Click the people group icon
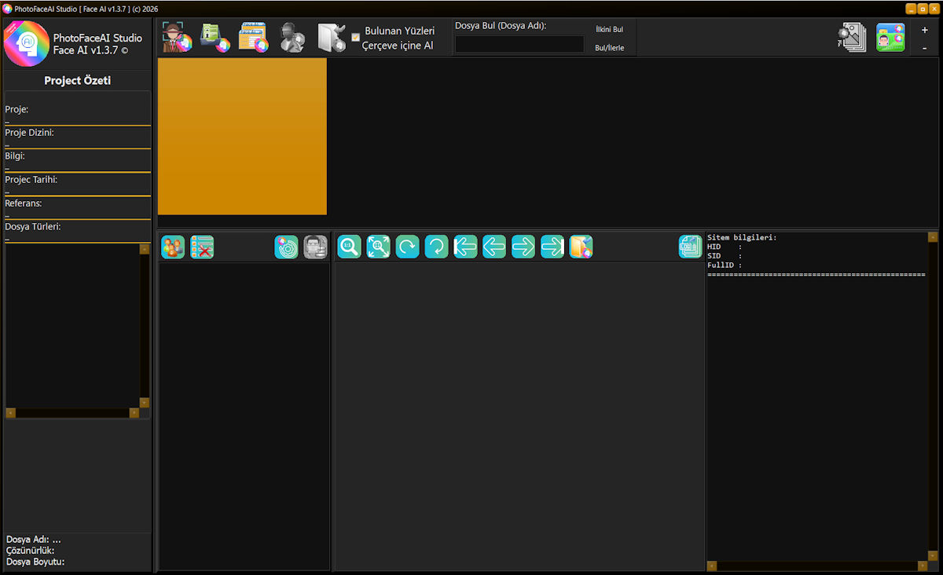The width and height of the screenshot is (943, 575). [x=173, y=247]
